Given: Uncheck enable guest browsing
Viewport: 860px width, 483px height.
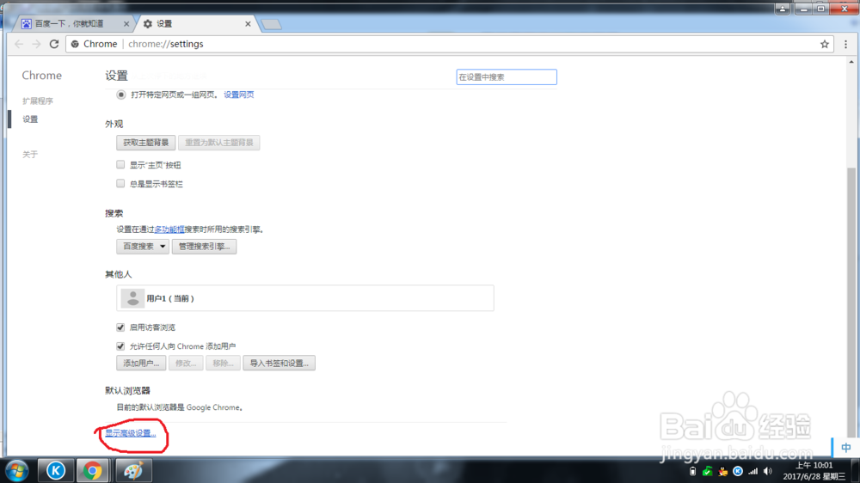Looking at the screenshot, I should (120, 327).
